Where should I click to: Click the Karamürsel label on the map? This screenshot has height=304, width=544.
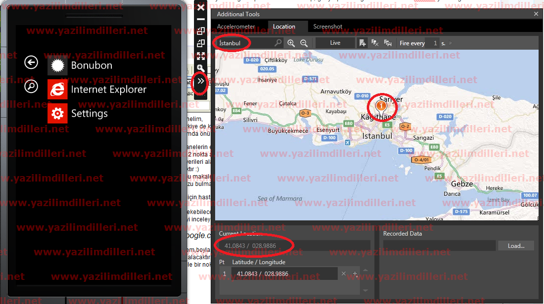494,213
